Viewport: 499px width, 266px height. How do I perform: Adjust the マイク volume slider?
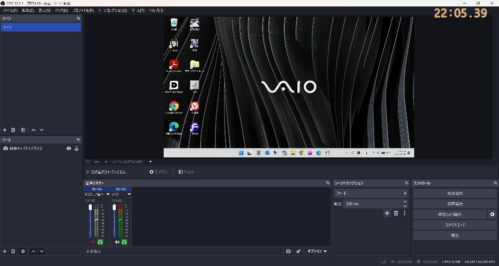point(114,221)
